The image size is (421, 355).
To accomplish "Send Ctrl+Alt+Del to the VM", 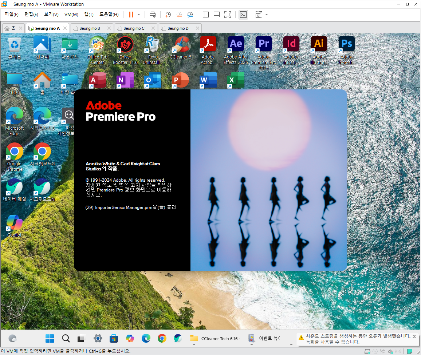I will (153, 15).
